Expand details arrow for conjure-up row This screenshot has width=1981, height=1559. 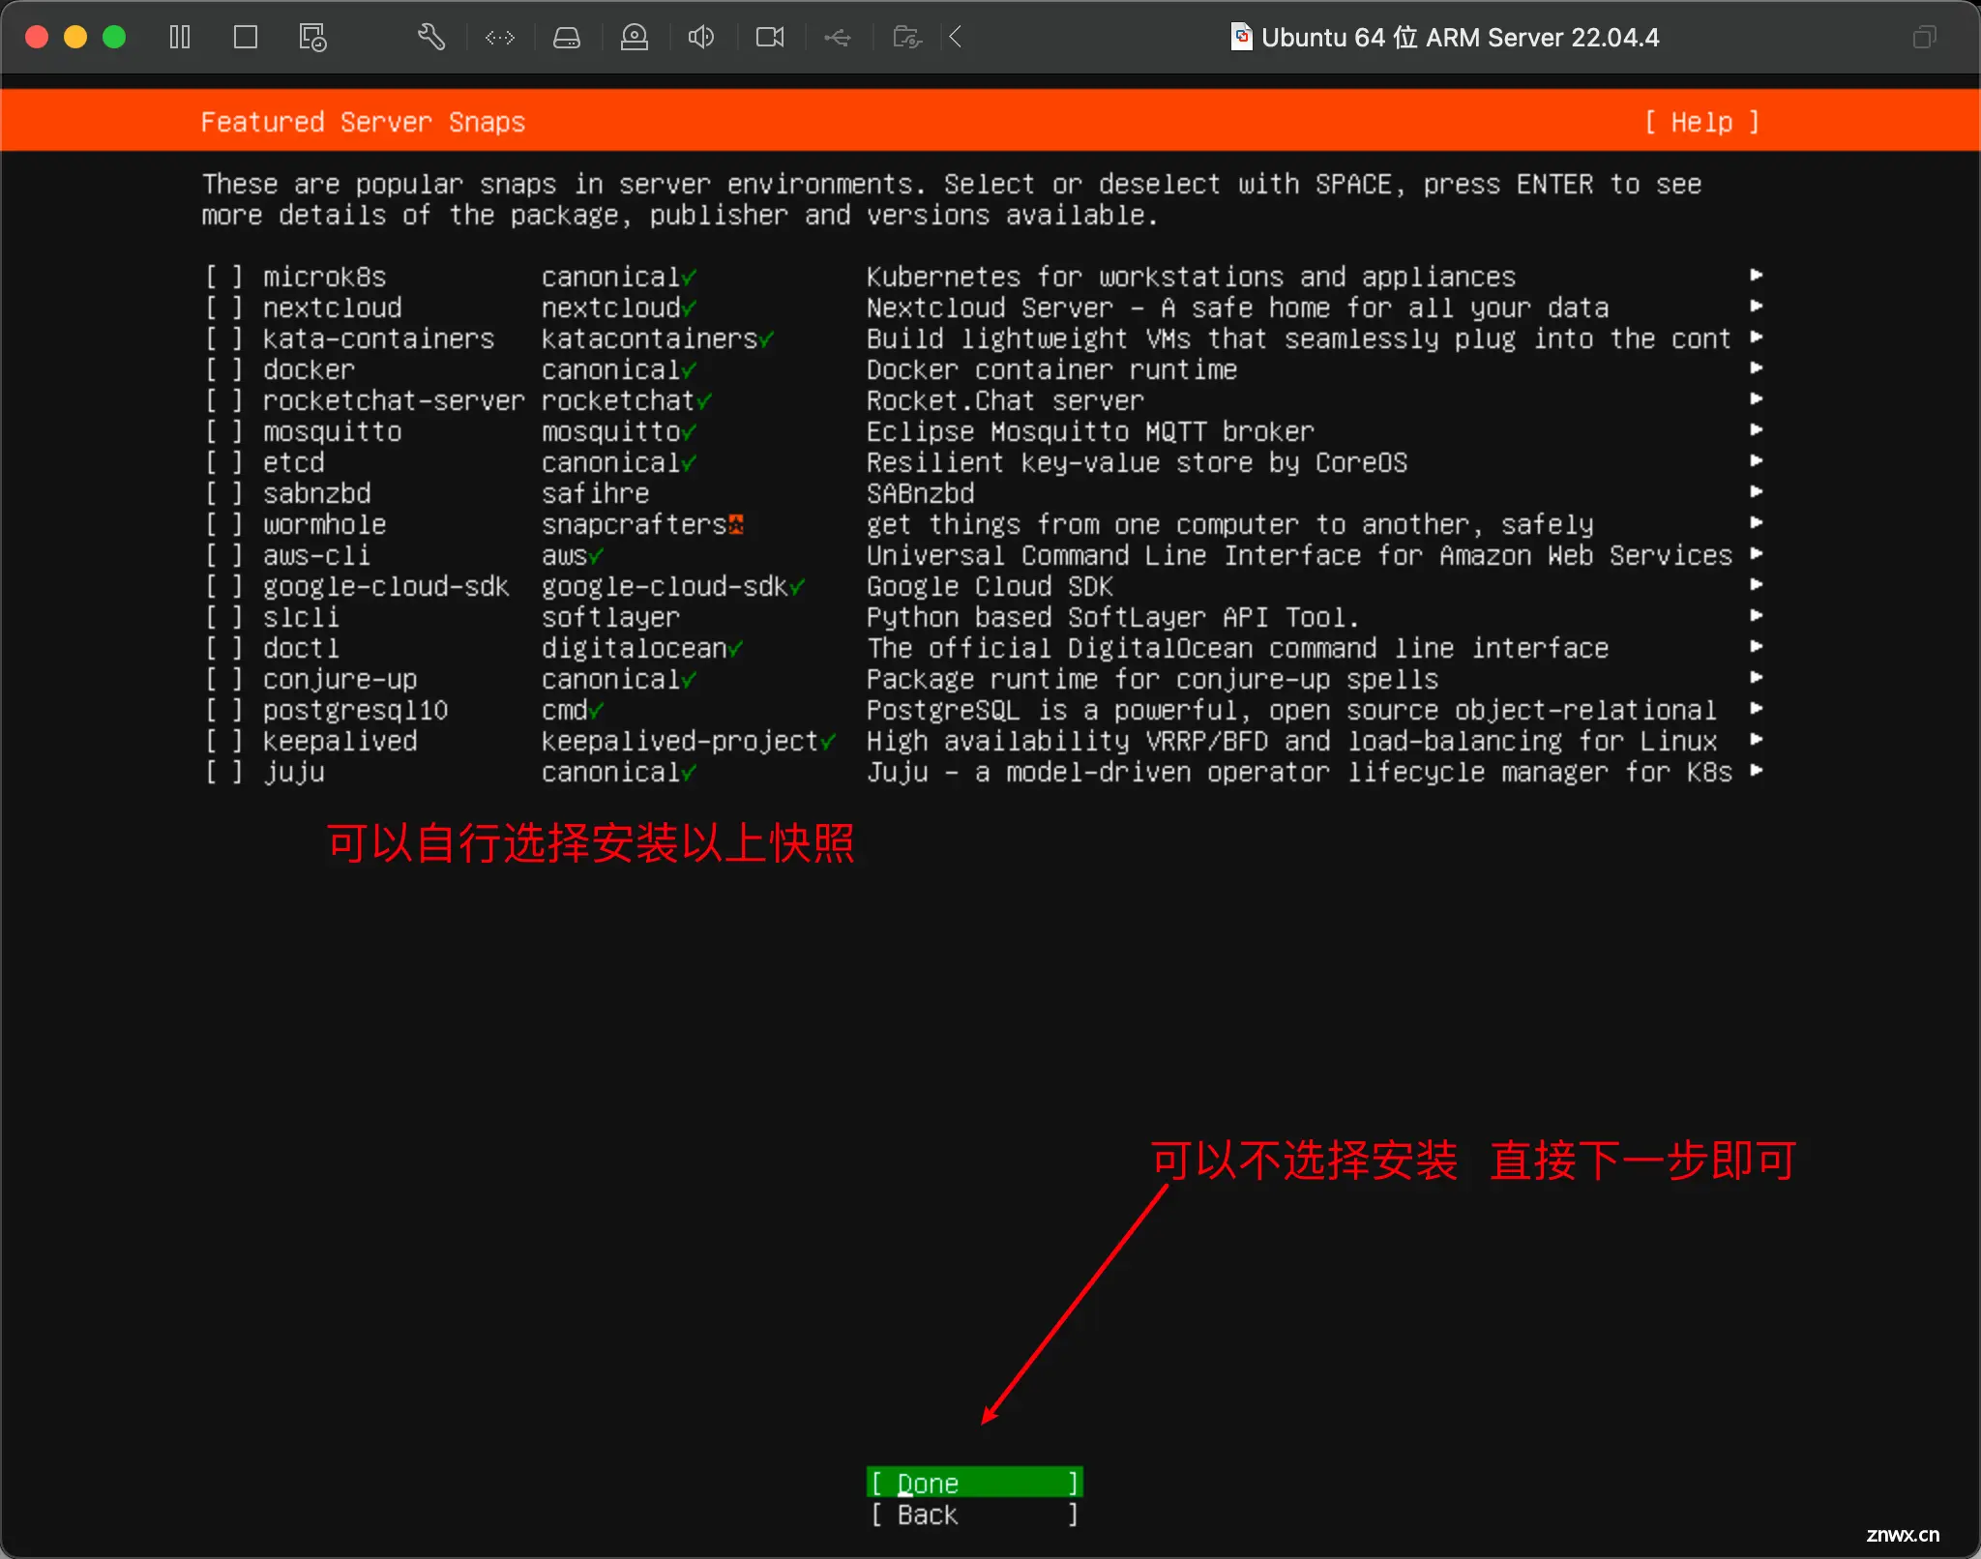(1757, 677)
